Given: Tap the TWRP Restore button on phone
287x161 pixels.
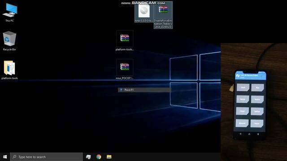Looking at the screenshot, I should point(257,99).
